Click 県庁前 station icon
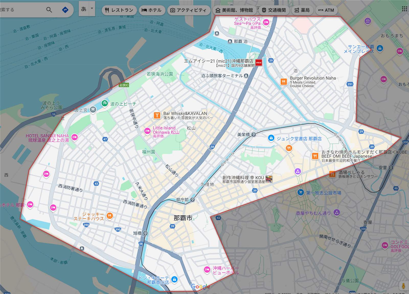The height and width of the screenshot is (294, 409). (x=192, y=200)
